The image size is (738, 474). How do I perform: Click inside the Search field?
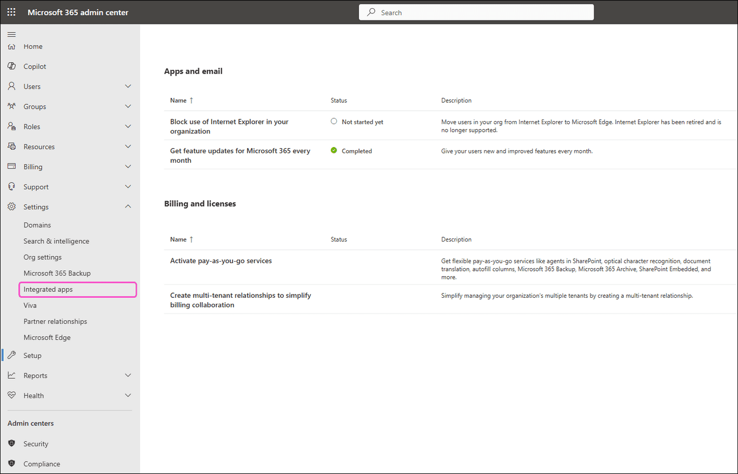point(476,12)
